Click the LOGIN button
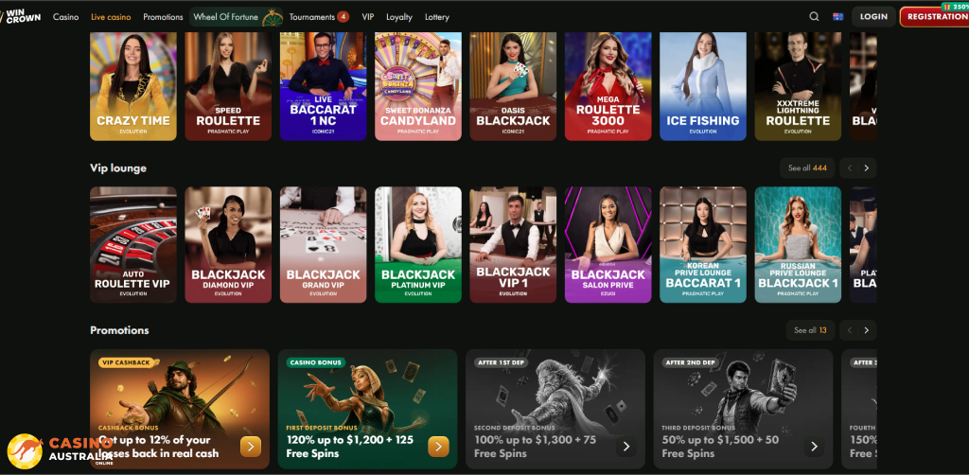 tap(873, 17)
